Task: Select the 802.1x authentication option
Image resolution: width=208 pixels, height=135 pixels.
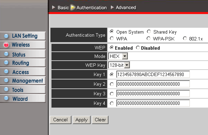Action: [x=185, y=38]
